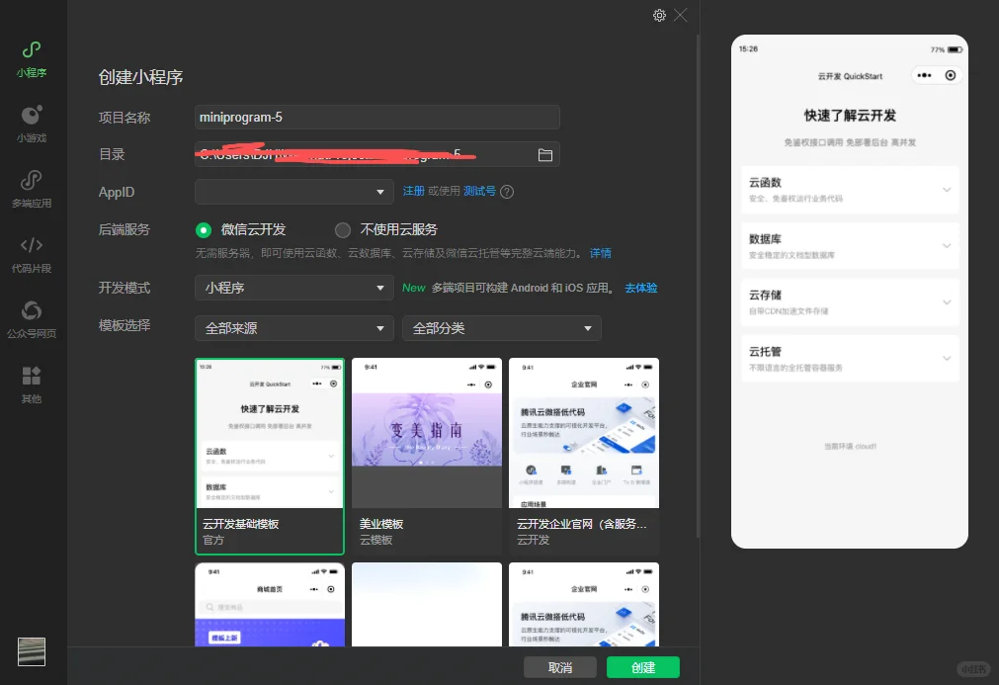
Task: Click the 取消 cancel button
Action: tap(560, 666)
